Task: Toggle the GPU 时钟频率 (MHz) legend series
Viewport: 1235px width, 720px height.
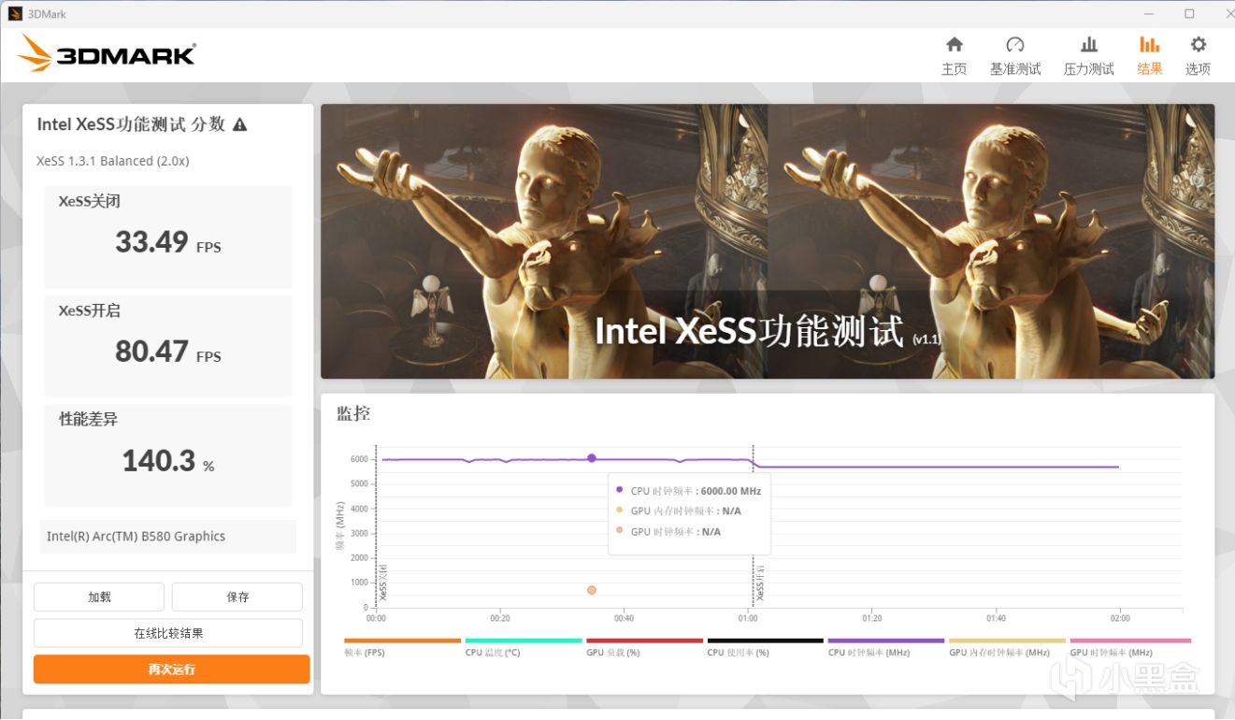Action: point(1130,647)
